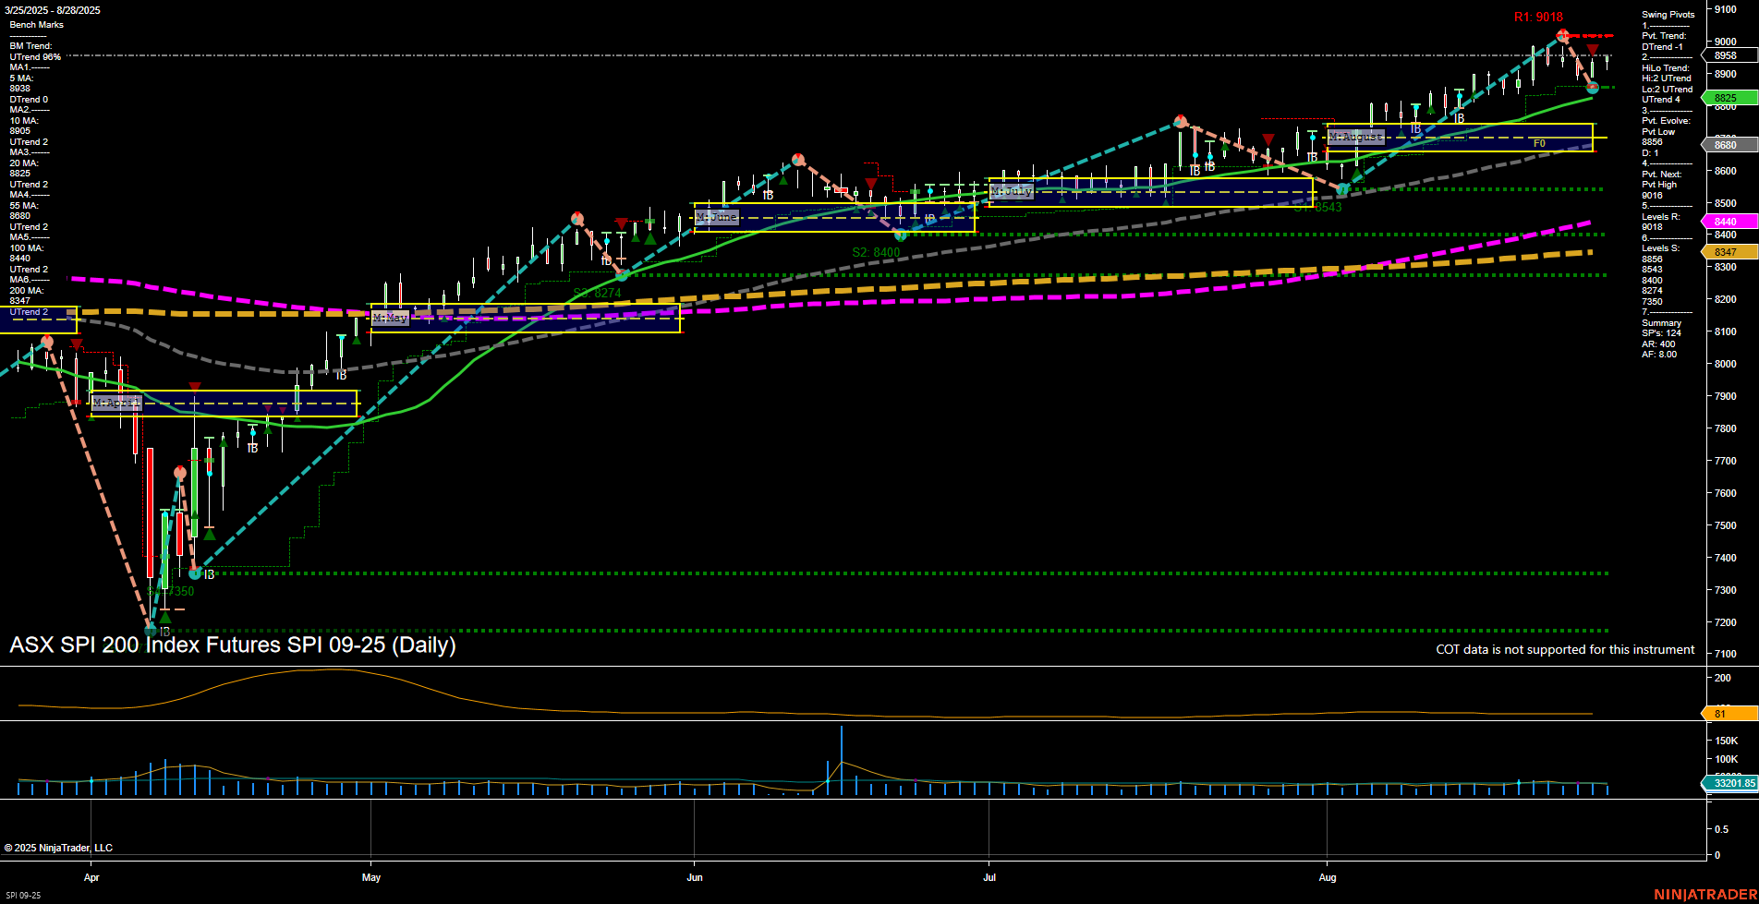
Task: Click the Jul label on the time axis
Action: [989, 877]
